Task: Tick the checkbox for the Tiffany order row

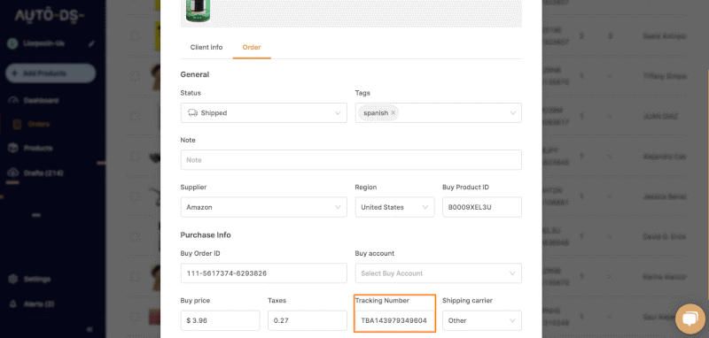Action: coord(136,76)
